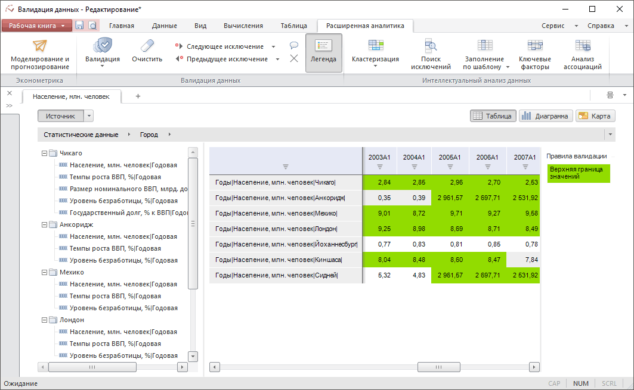The image size is (634, 390).
Task: Collapse the Чикаго tree node
Action: tap(45, 153)
